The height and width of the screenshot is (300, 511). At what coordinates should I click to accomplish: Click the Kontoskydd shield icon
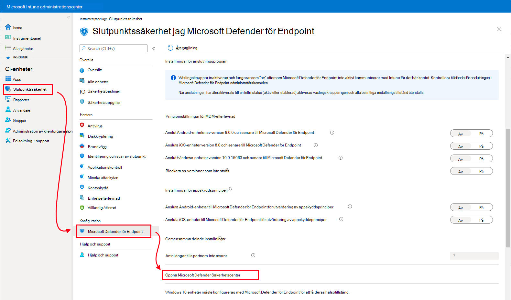[82, 187]
